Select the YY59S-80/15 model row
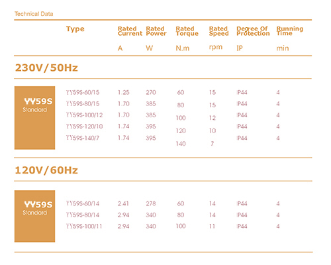331x265 pixels. coord(172,104)
